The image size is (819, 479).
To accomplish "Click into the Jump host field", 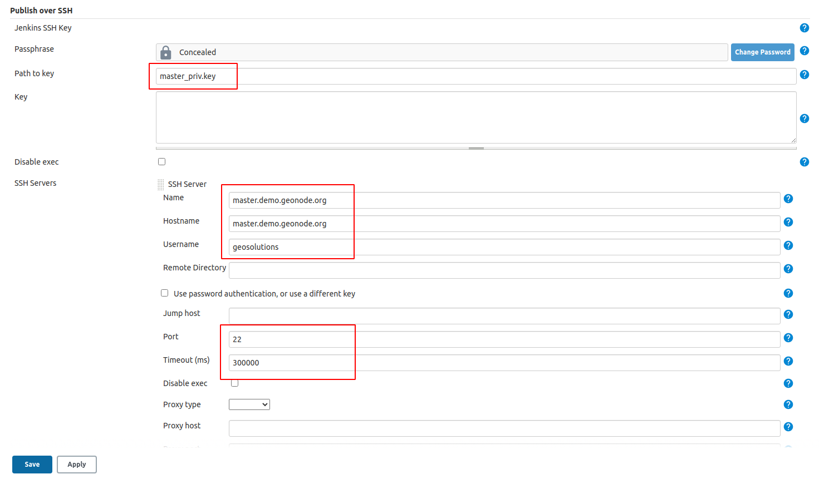I will click(x=504, y=316).
